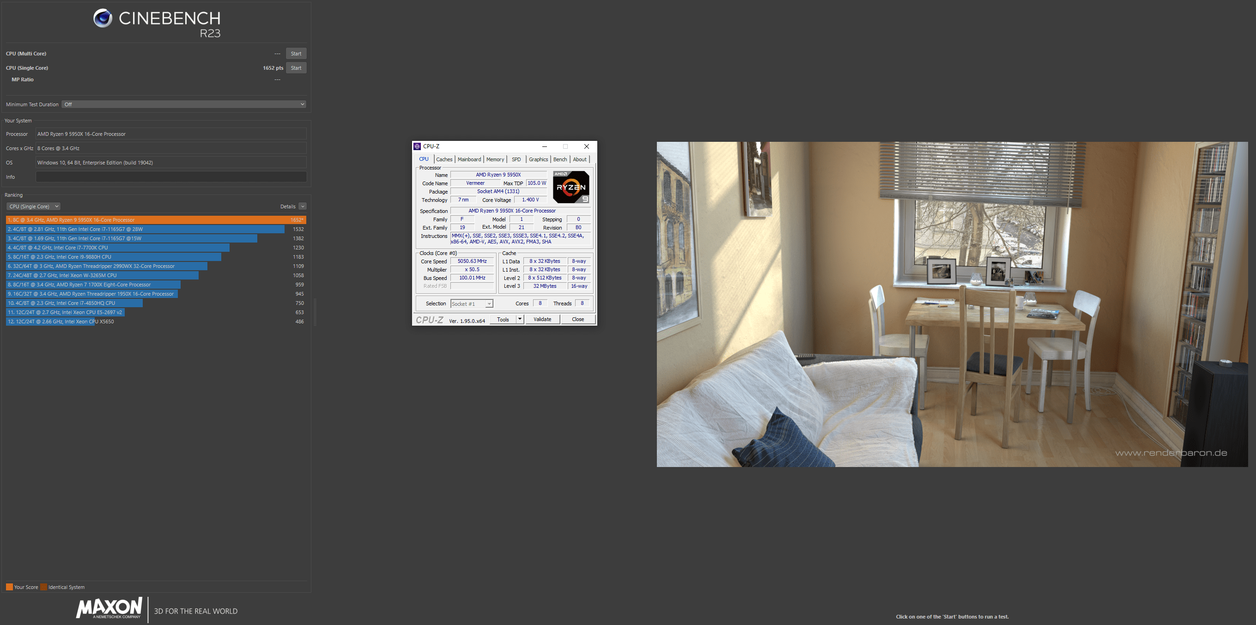The width and height of the screenshot is (1256, 625).
Task: Click the Cores x GHz field
Action: pos(171,148)
